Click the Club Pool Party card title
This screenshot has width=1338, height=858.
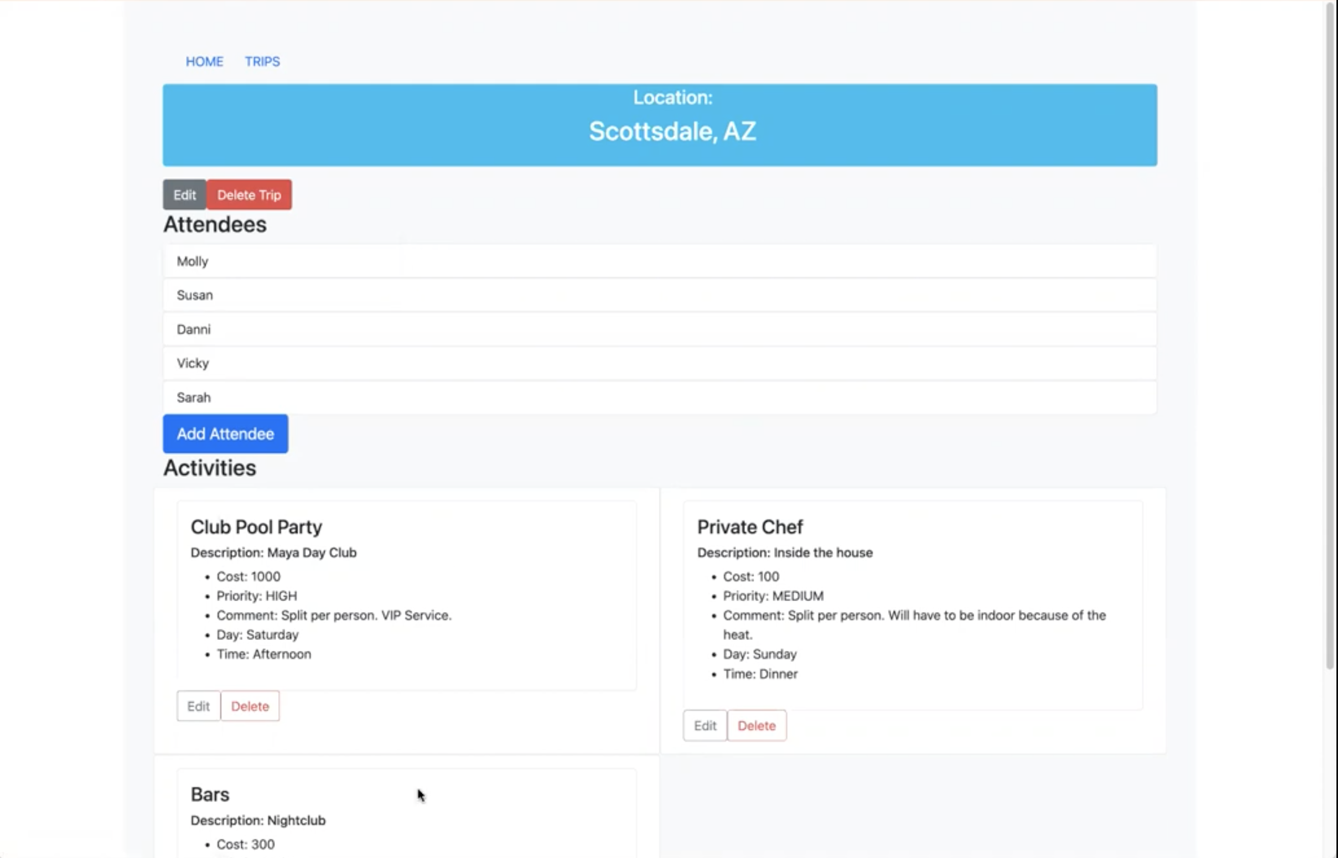(x=256, y=527)
